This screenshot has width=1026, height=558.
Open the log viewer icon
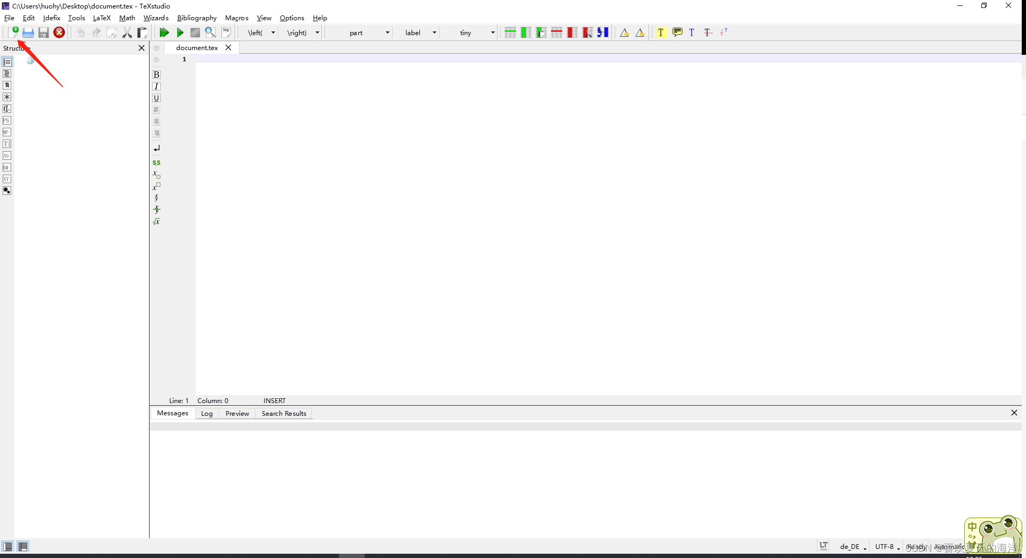tap(226, 32)
